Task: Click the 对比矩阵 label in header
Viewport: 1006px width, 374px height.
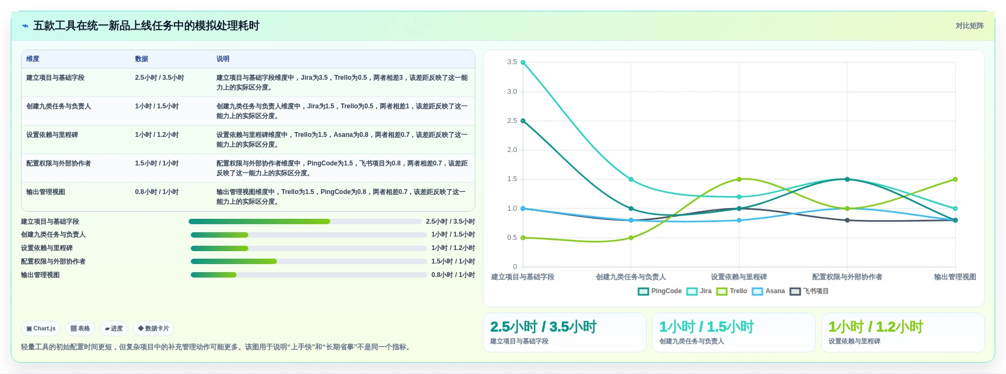Action: pos(969,26)
